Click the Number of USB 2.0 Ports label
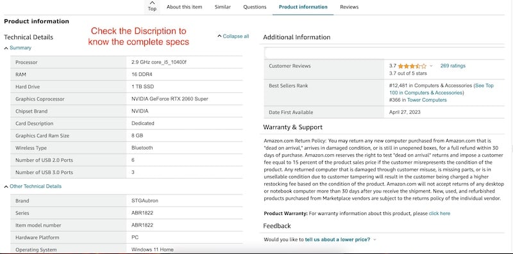This screenshot has height=254, width=513. pos(44,161)
